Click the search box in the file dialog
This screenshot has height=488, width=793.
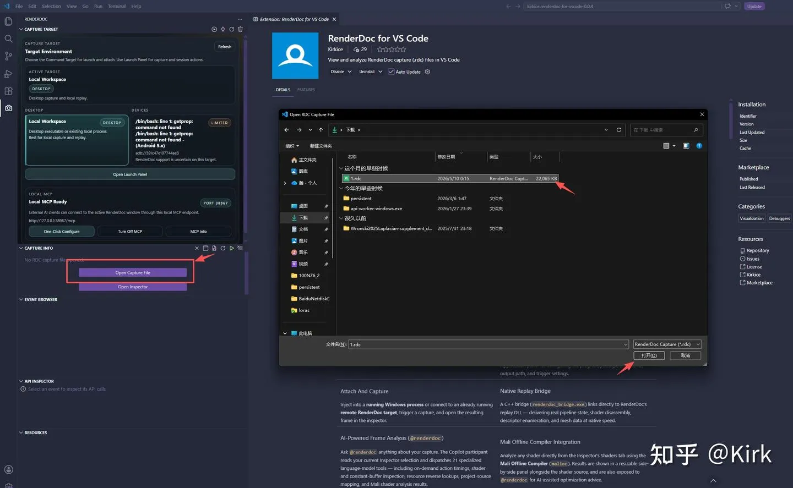pos(666,130)
